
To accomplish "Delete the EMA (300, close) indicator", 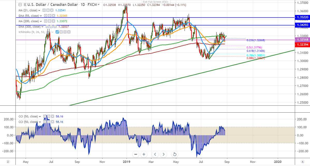I will tap(55, 27).
